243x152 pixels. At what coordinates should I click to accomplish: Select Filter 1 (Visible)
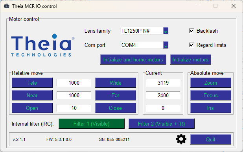(x=92, y=124)
